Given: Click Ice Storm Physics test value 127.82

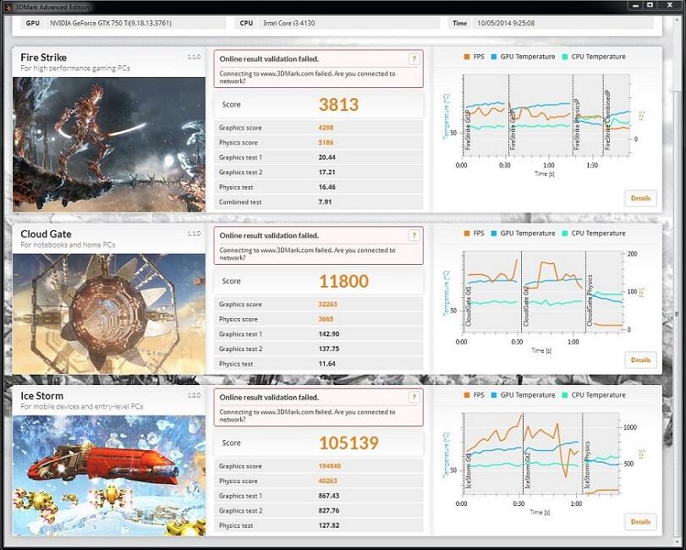Looking at the screenshot, I should pos(328,525).
